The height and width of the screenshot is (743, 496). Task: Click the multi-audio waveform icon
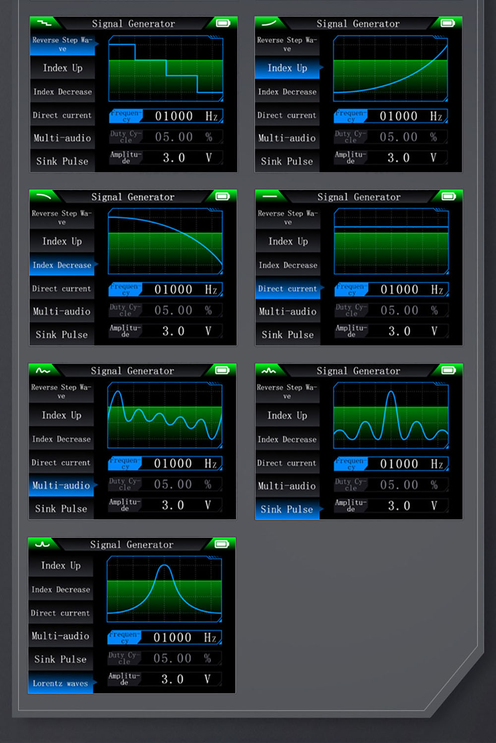click(44, 370)
